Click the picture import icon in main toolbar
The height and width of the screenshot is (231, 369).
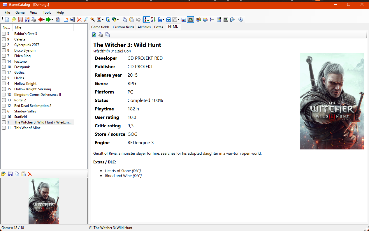coord(99,20)
